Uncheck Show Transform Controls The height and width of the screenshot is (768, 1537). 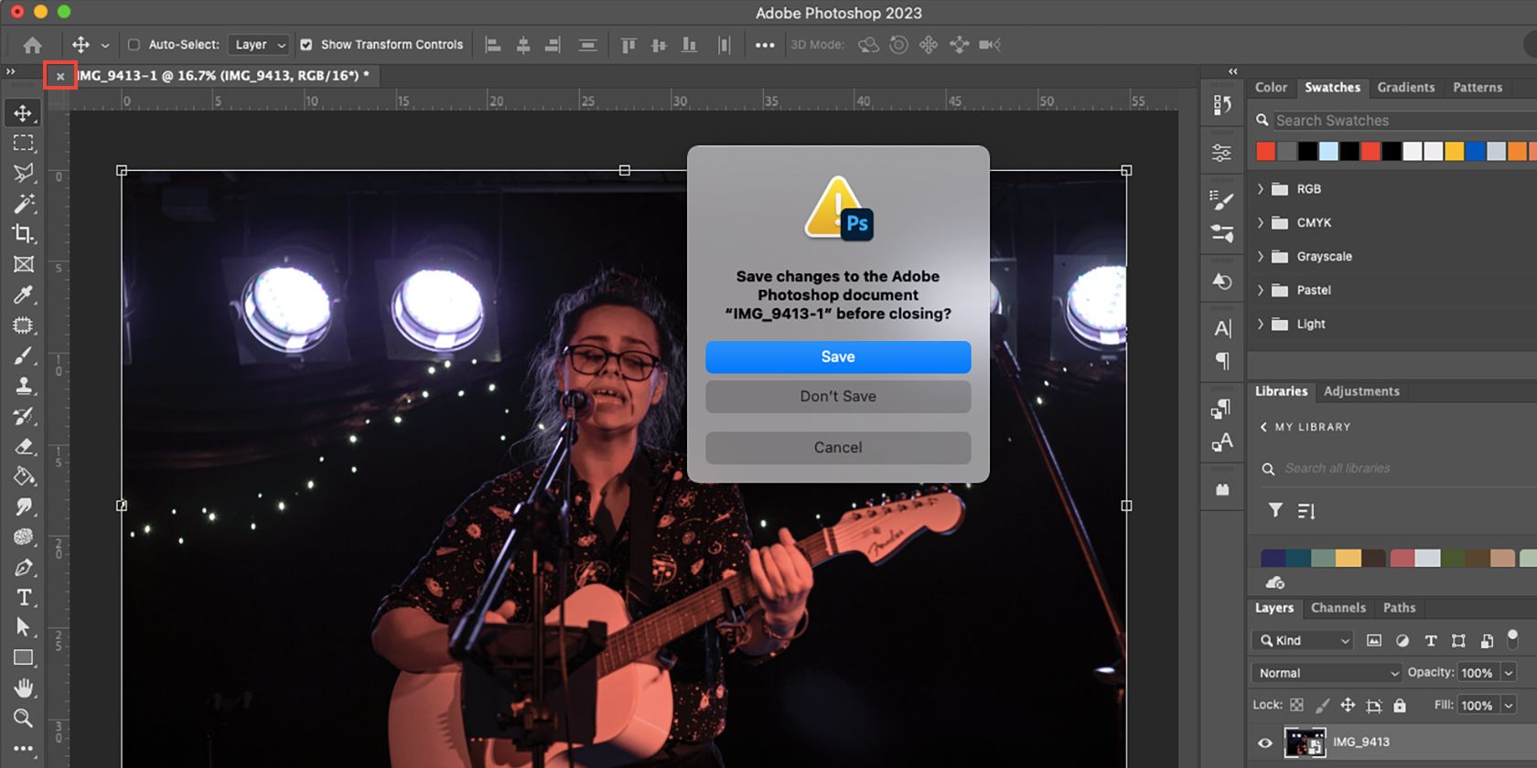pyautogui.click(x=306, y=45)
